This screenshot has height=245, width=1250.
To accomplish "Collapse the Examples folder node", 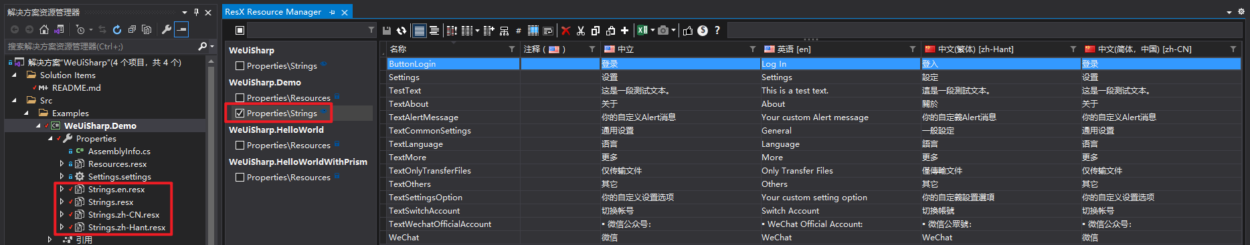I will pyautogui.click(x=26, y=113).
